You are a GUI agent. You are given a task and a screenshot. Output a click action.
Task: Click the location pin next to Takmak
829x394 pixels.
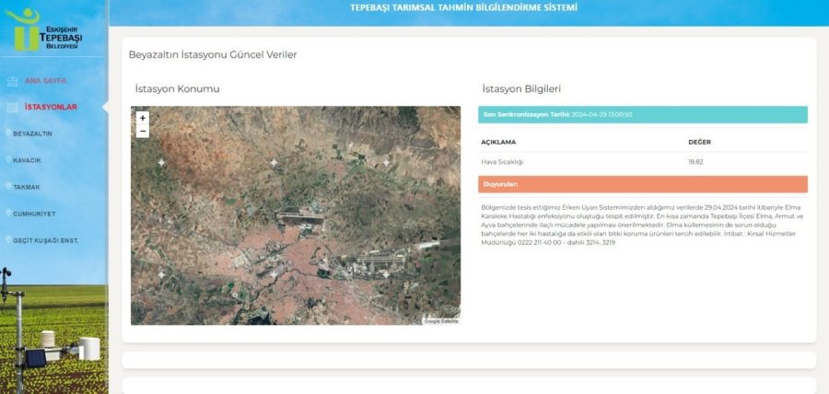point(8,187)
